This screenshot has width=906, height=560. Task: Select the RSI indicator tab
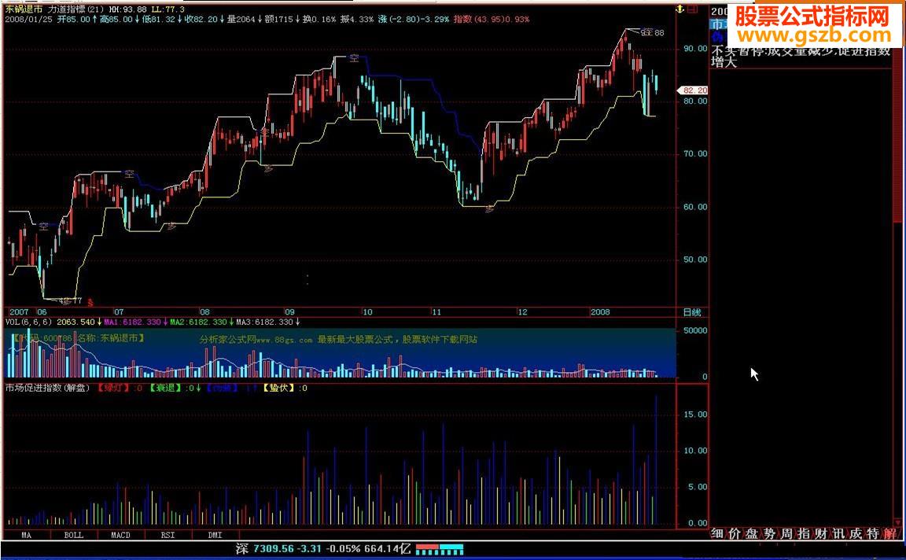(168, 535)
